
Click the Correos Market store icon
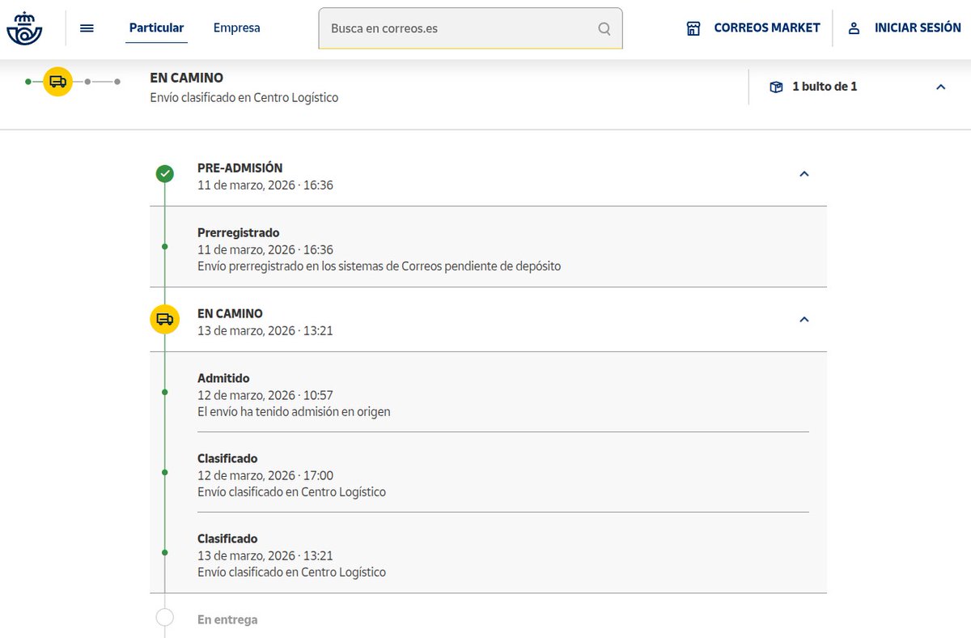(693, 28)
